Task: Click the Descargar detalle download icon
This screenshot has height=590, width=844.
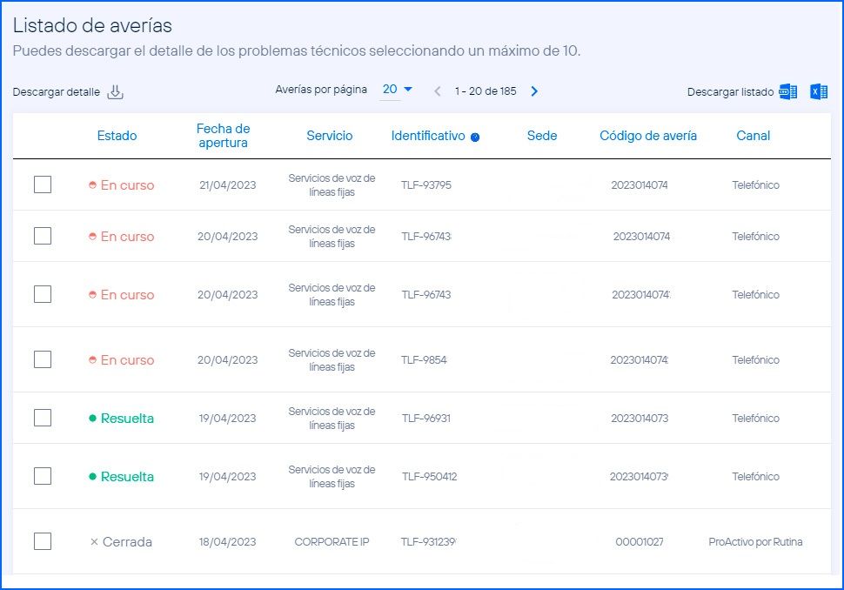Action: pos(116,92)
